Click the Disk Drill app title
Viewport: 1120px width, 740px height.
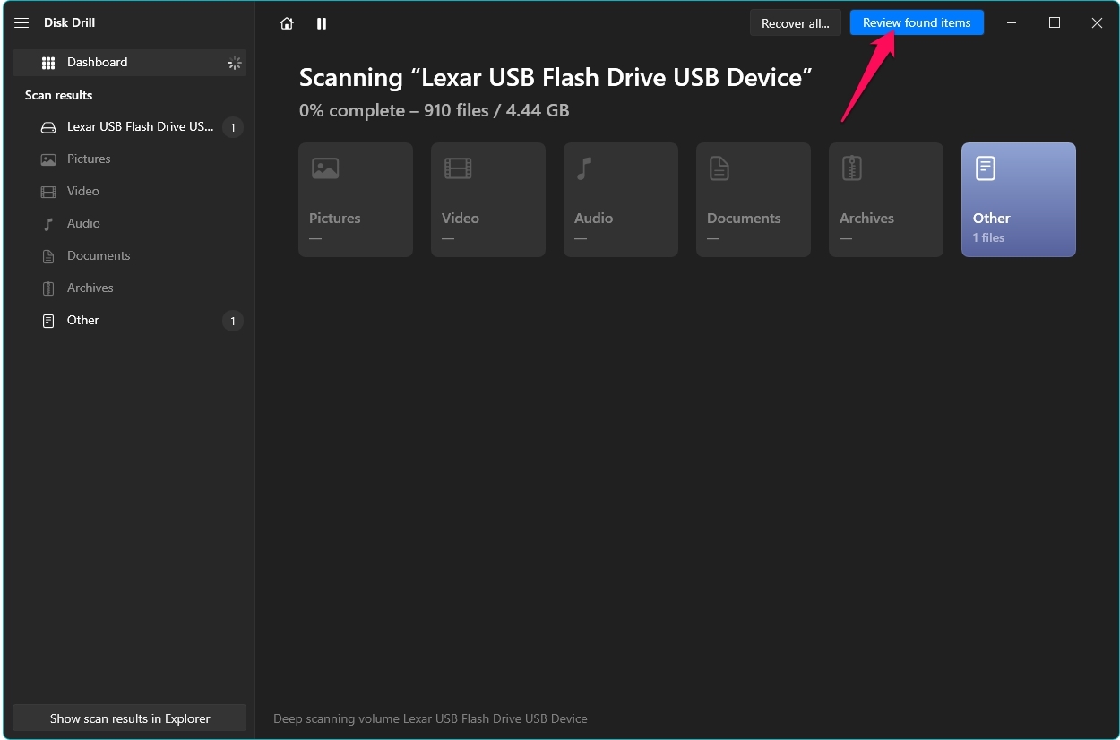click(69, 22)
